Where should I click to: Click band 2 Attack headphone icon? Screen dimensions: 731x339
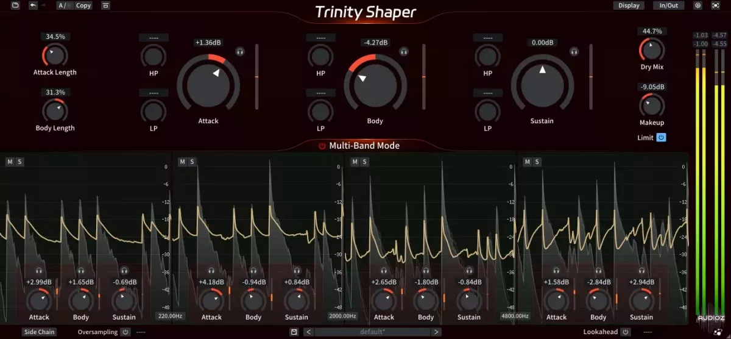click(x=211, y=270)
